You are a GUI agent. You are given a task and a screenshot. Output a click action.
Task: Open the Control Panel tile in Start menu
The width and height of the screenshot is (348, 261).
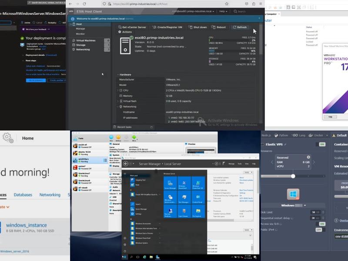point(198,197)
